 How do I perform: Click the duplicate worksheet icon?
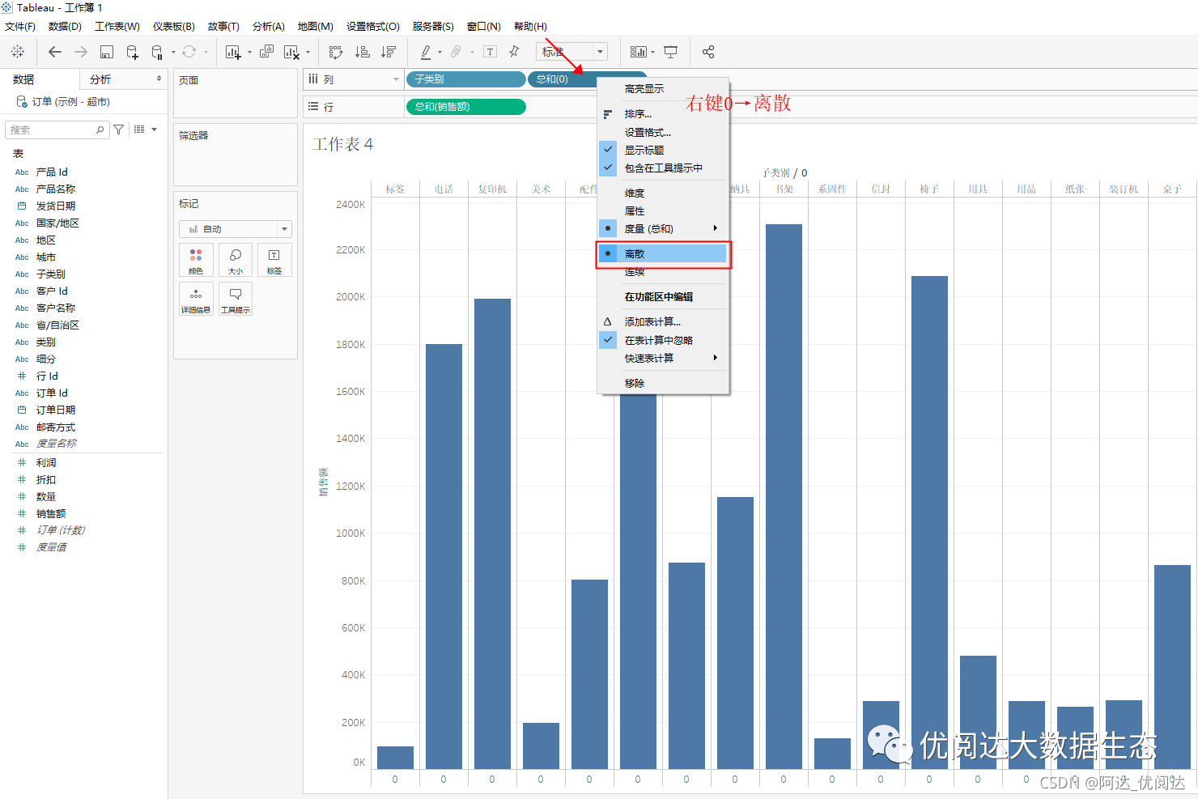pyautogui.click(x=266, y=52)
